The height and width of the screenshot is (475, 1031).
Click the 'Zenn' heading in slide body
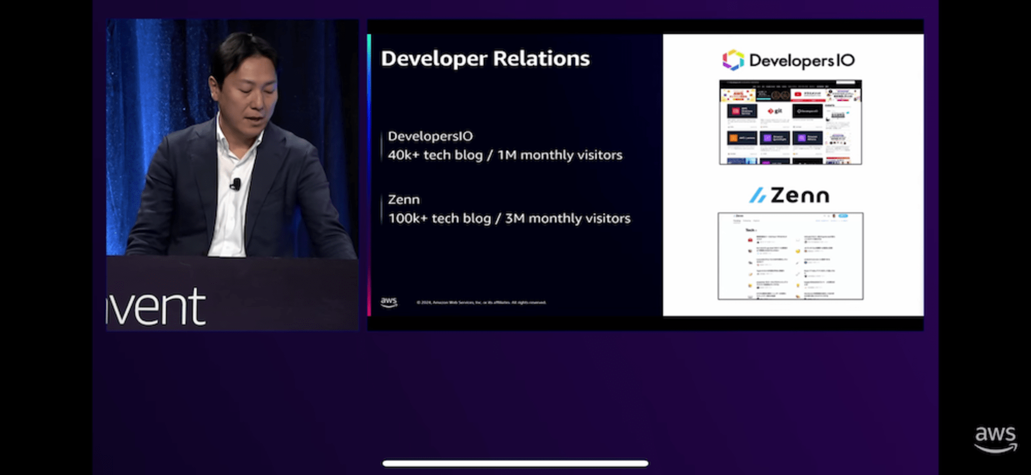pos(404,199)
